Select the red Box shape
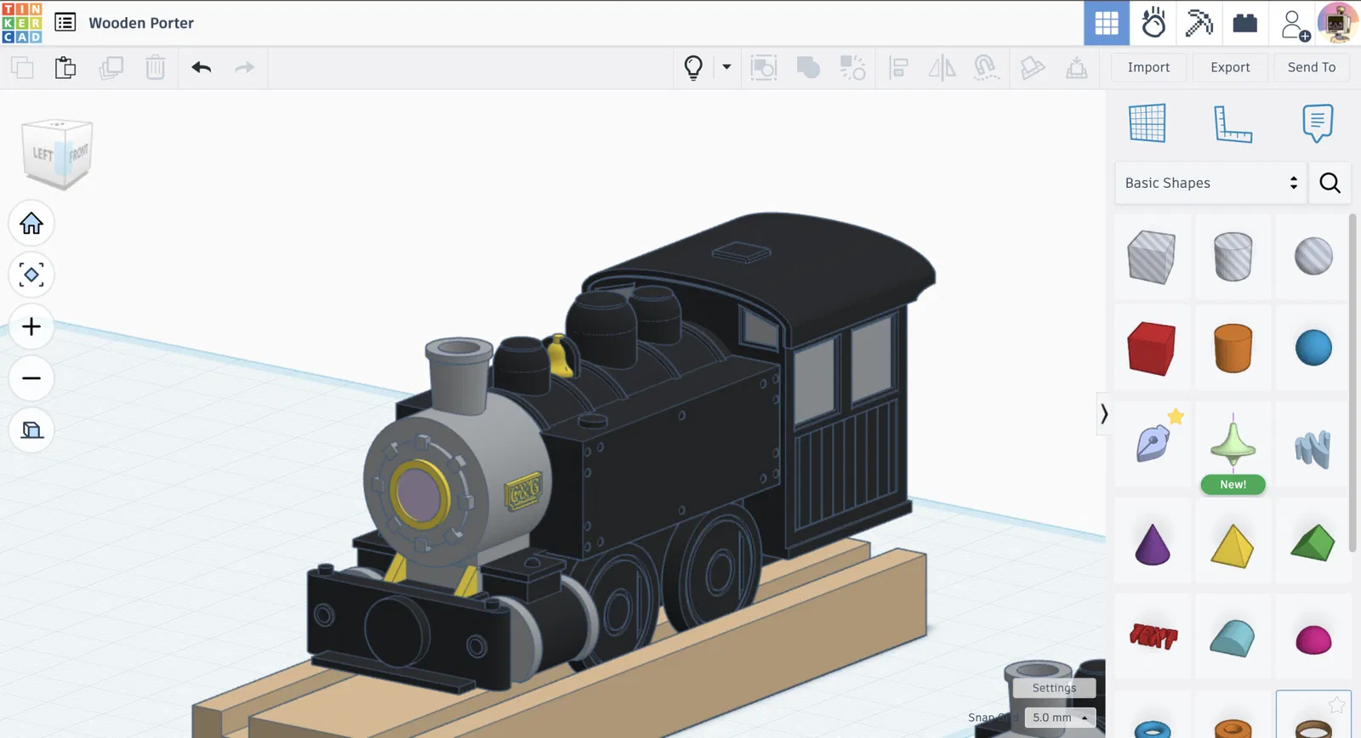 [x=1152, y=349]
